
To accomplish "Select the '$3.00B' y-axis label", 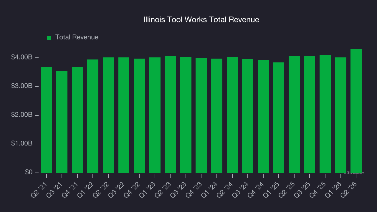I will click(22, 86).
